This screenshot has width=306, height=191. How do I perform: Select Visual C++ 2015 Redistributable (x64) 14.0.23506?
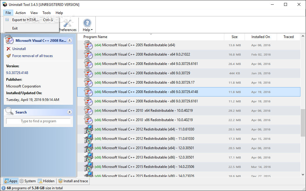coord(189,167)
